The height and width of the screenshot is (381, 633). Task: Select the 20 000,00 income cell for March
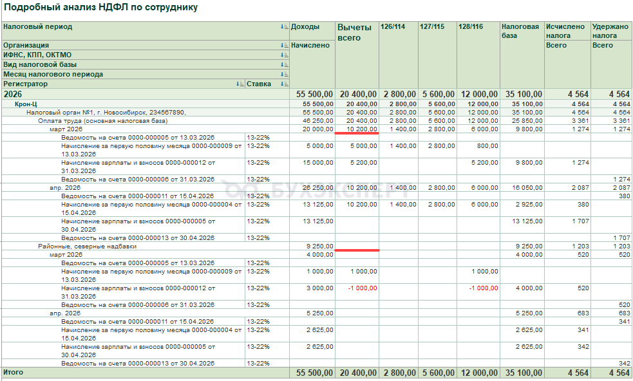coord(312,129)
